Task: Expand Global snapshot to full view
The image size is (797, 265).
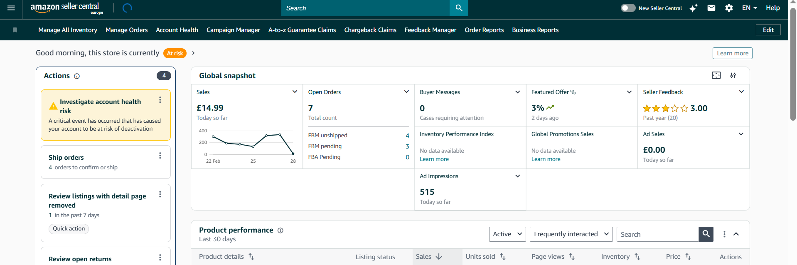Action: (716, 75)
